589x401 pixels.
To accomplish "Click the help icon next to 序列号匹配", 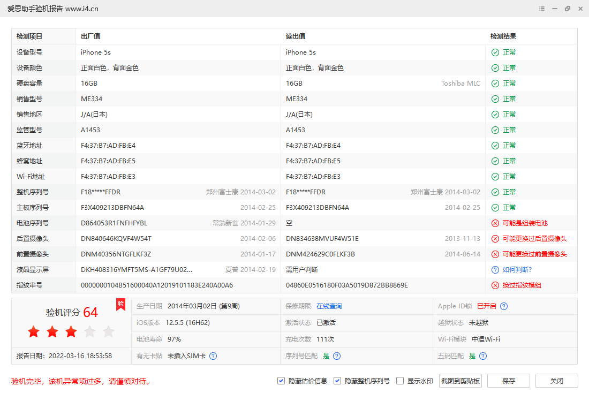I will click(337, 356).
